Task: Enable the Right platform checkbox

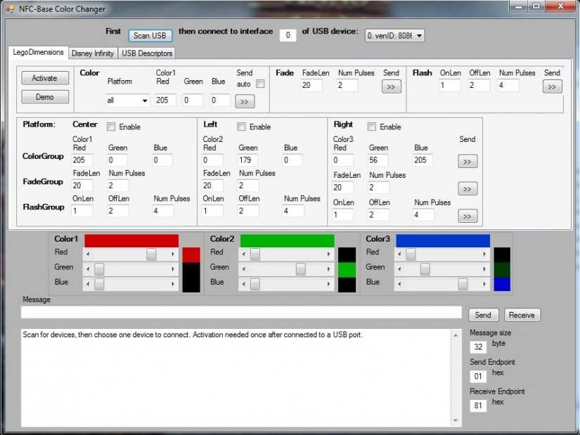Action: pos(371,127)
